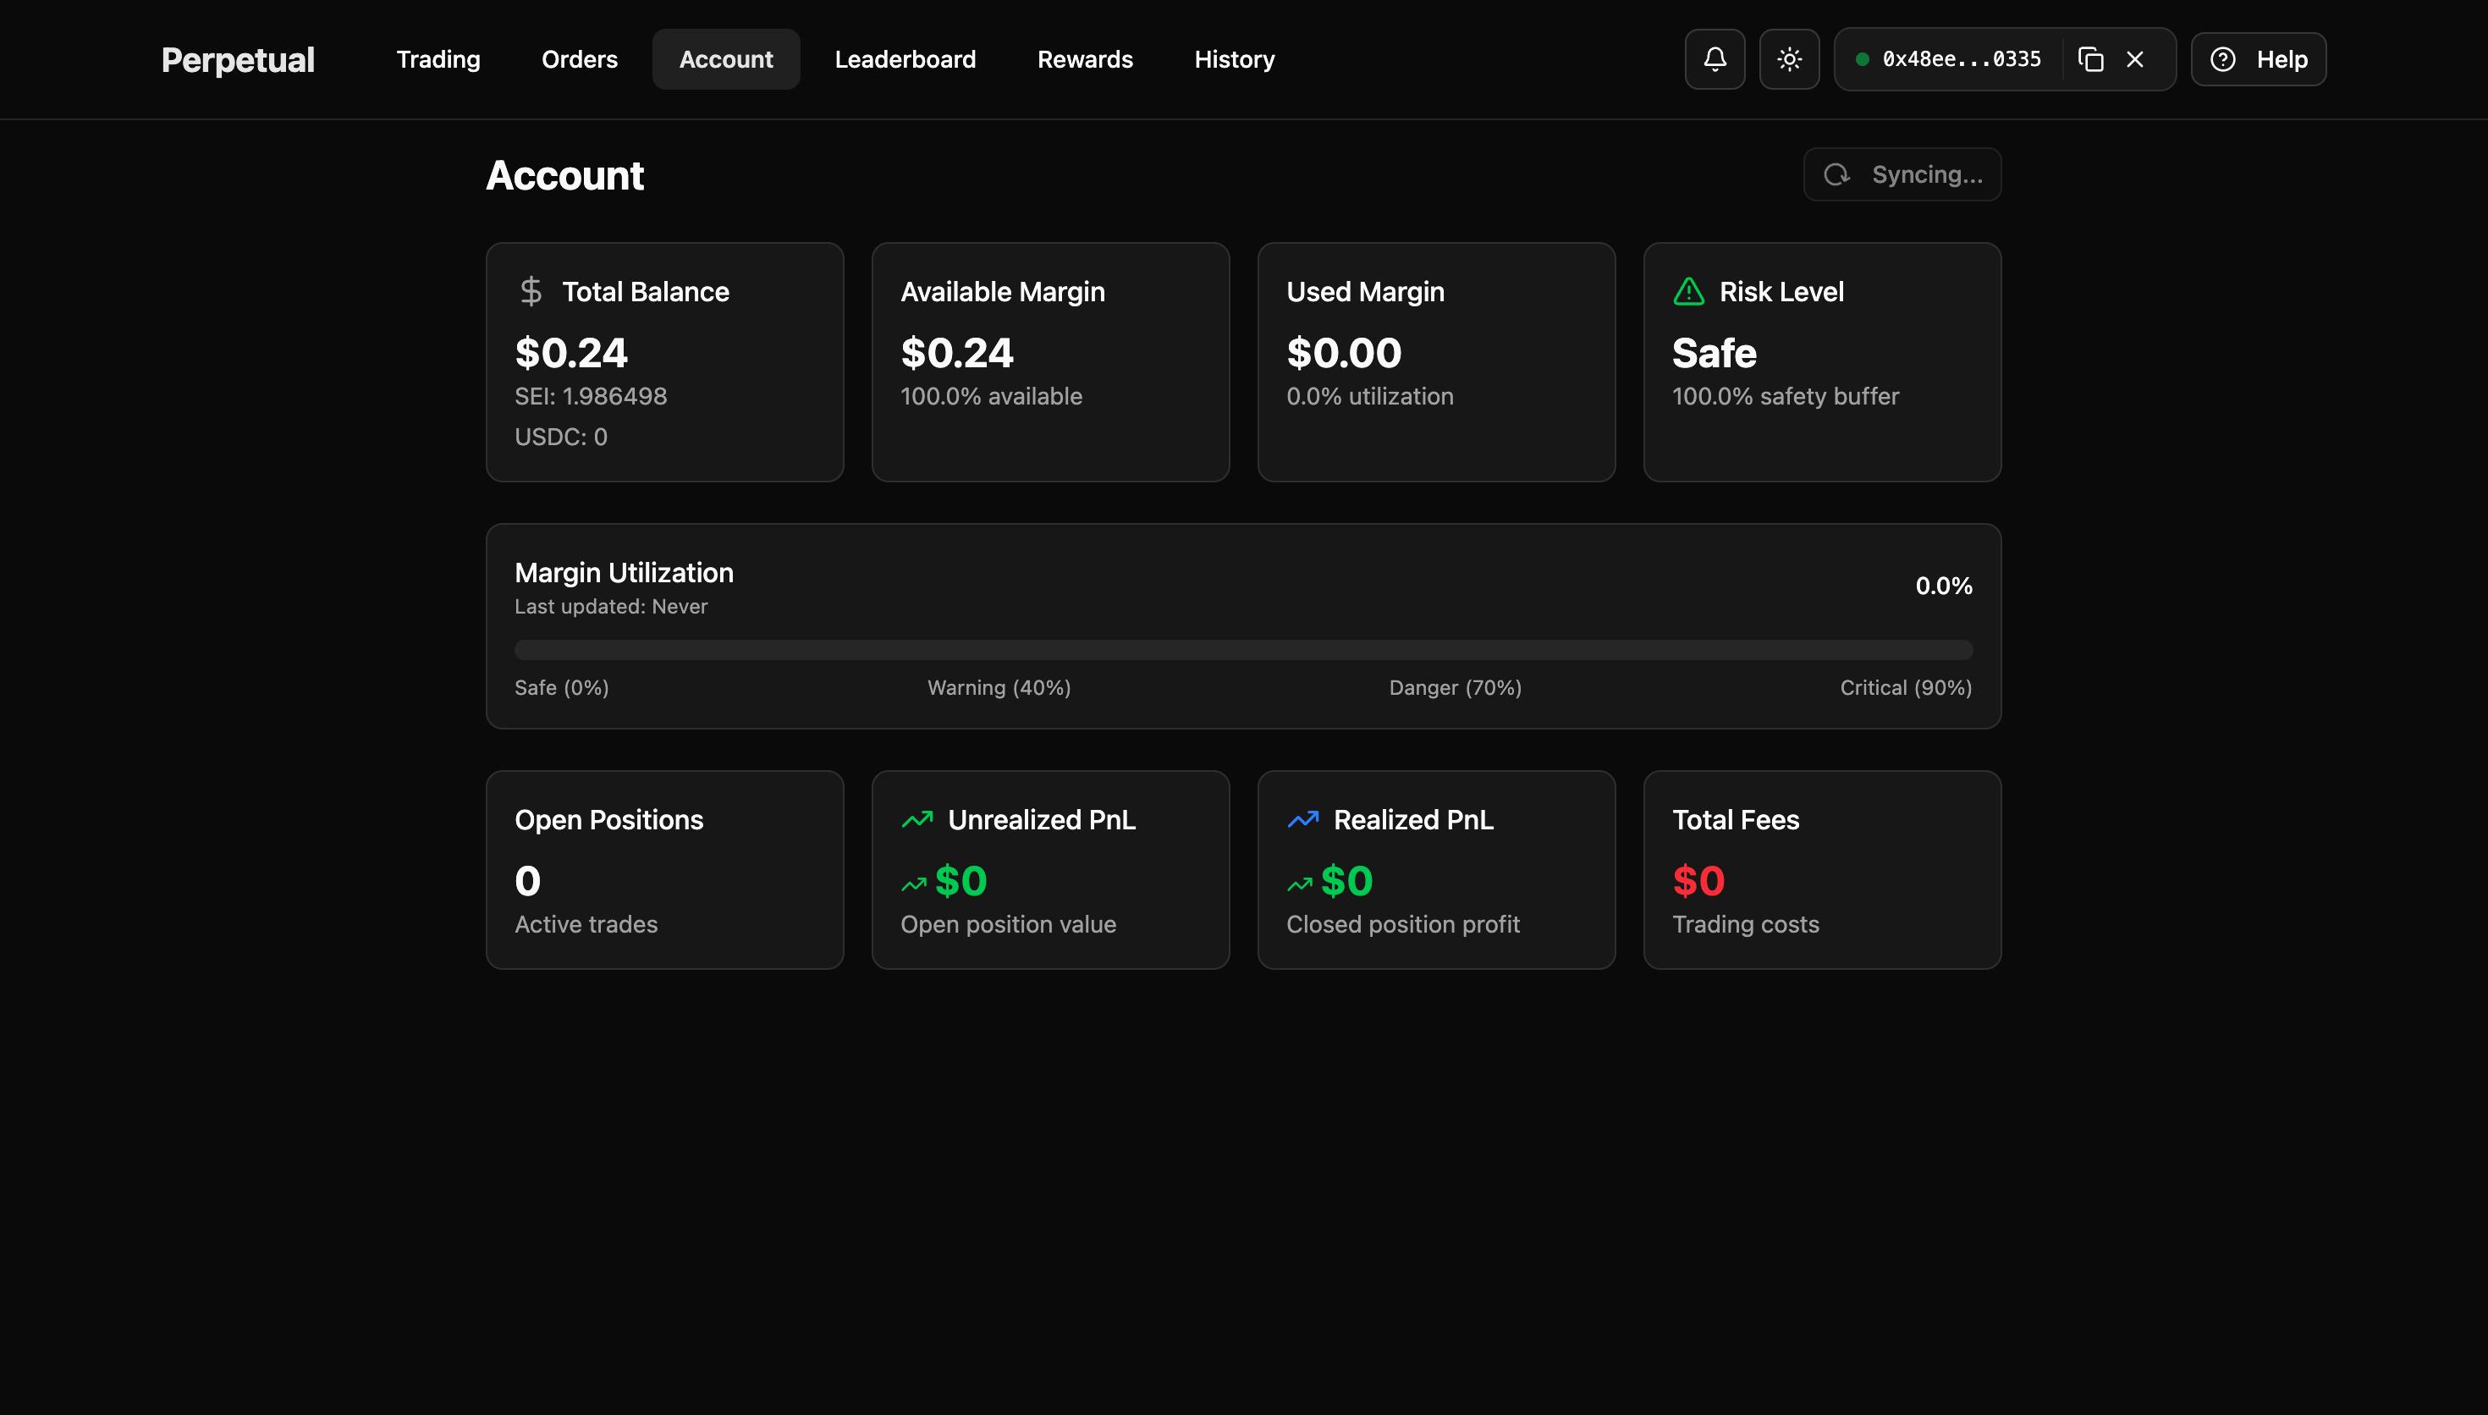Click the green Unrealized PnL trend icon
The image size is (2488, 1415).
(916, 819)
